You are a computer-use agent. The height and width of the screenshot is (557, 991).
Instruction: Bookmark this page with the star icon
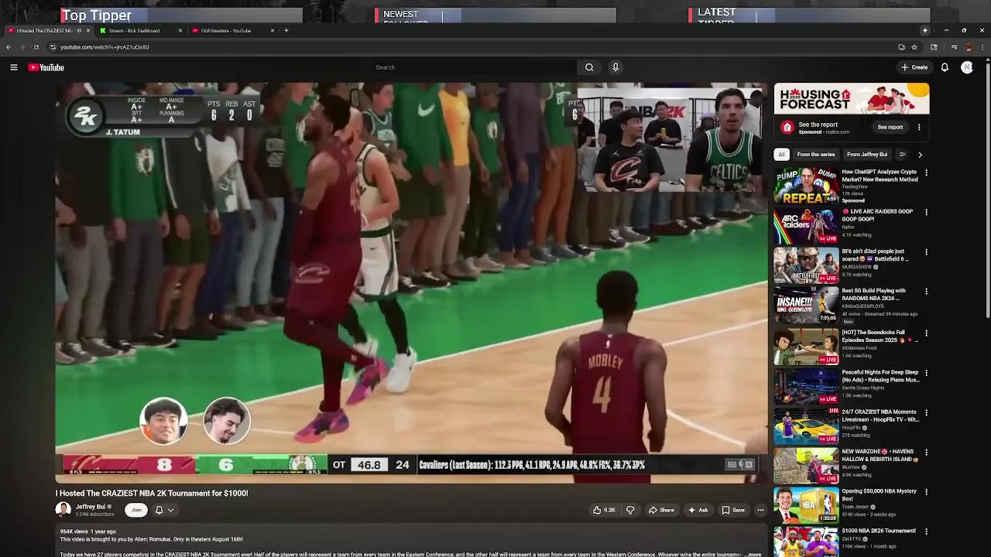(914, 47)
